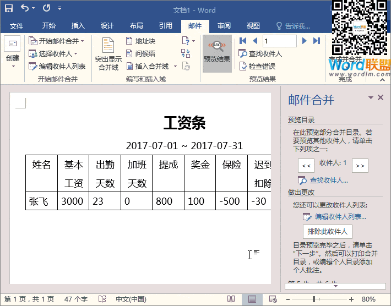Screen dimensions: 391x306
Task: Toggle the 预览结果 button
Action: click(217, 53)
